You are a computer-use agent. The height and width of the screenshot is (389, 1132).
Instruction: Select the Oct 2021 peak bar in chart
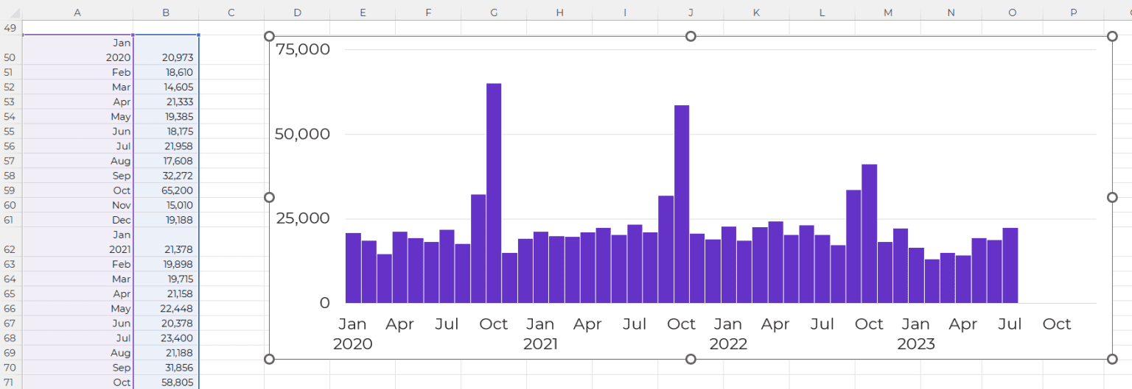pos(682,204)
